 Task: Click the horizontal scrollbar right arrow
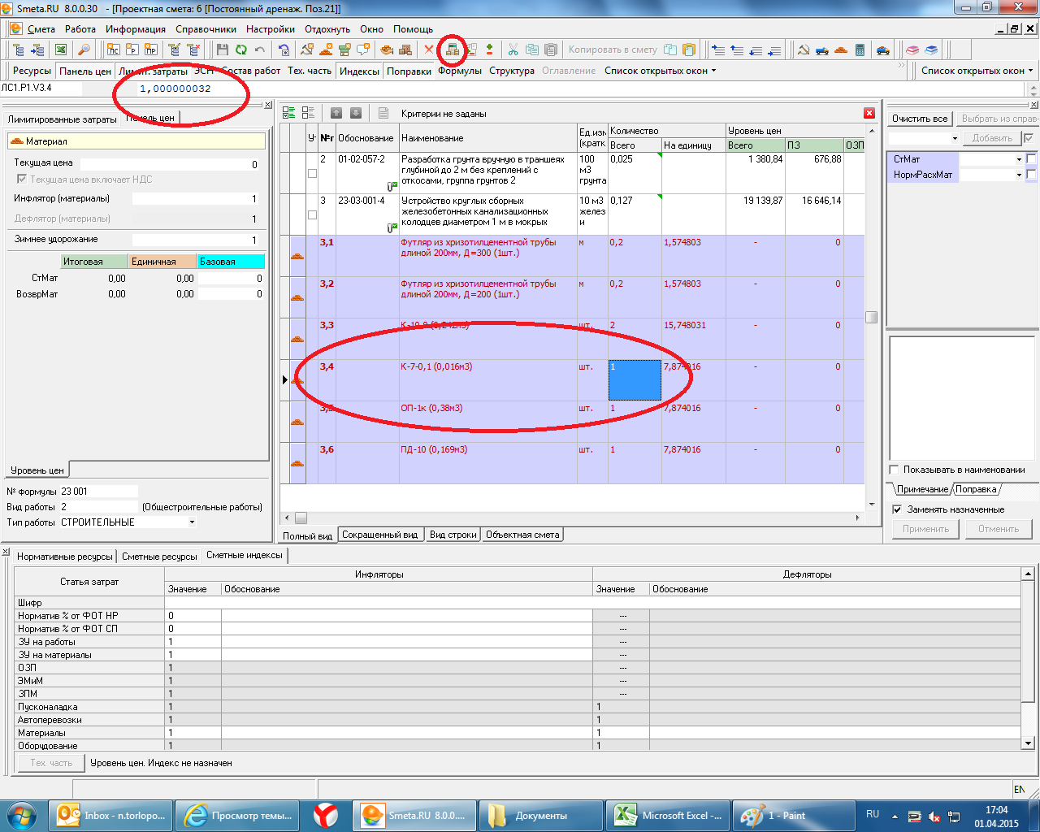tap(858, 518)
